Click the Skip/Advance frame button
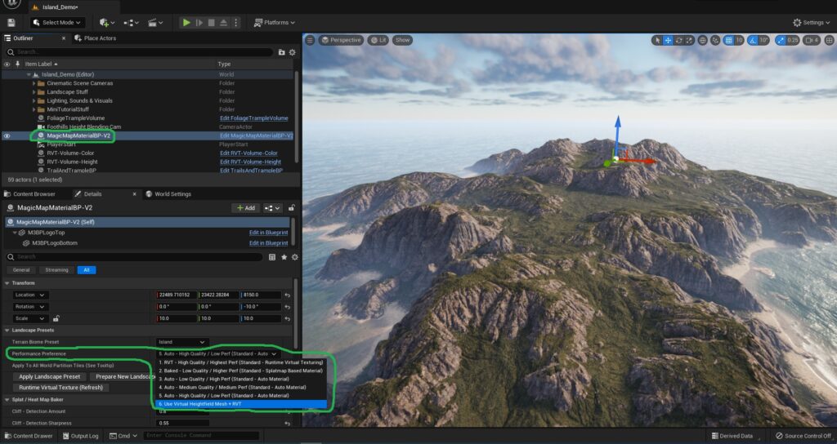Viewport: 837px width, 444px height. tap(199, 22)
